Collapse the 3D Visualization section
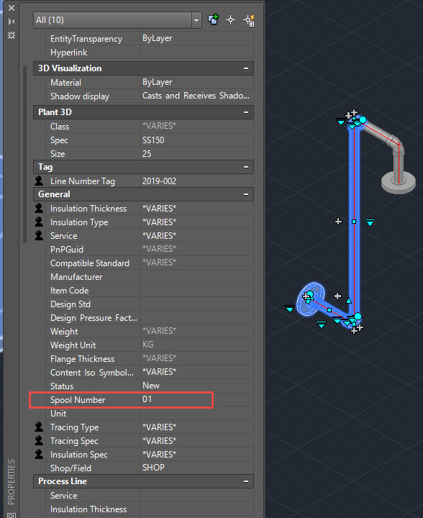The height and width of the screenshot is (518, 423). [246, 68]
